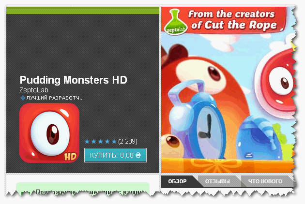Screen dimensions: 305x204
Task: Click the yellow HD badge on app icon
Action: (x=70, y=157)
